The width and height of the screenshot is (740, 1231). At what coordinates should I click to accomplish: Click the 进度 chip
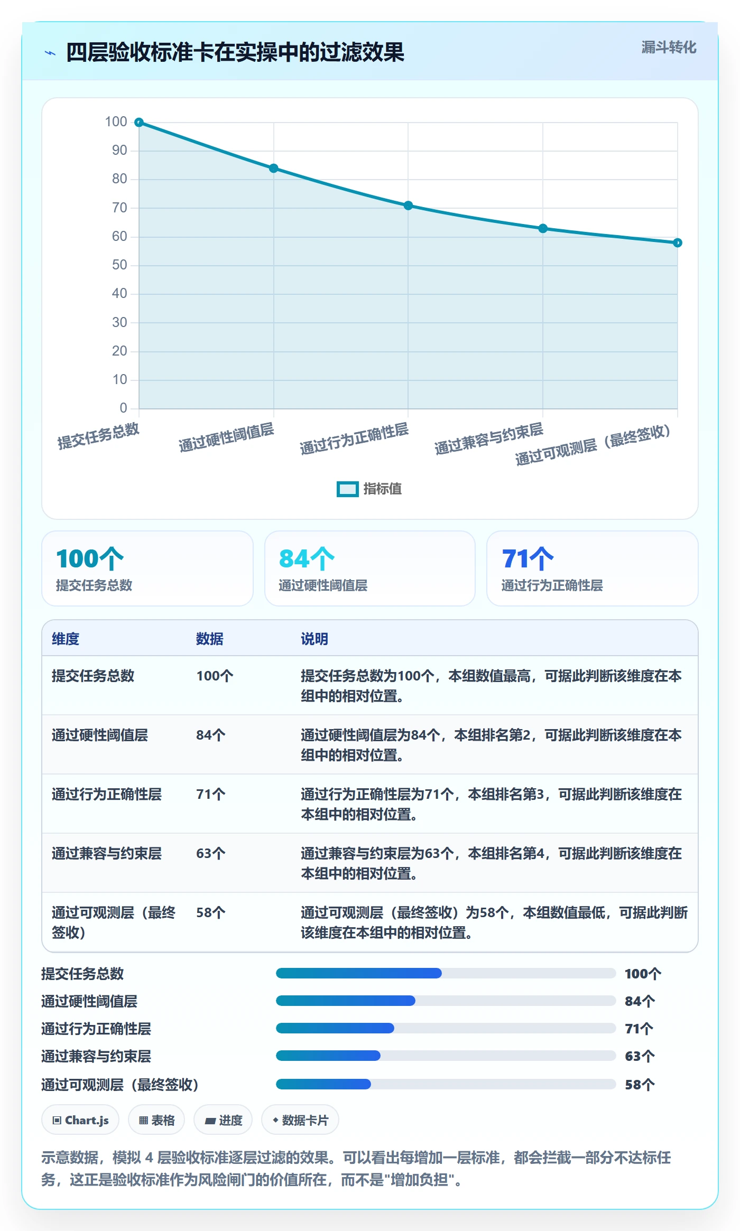[x=223, y=1120]
